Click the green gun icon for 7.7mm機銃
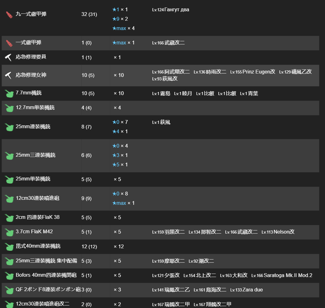 [9, 93]
